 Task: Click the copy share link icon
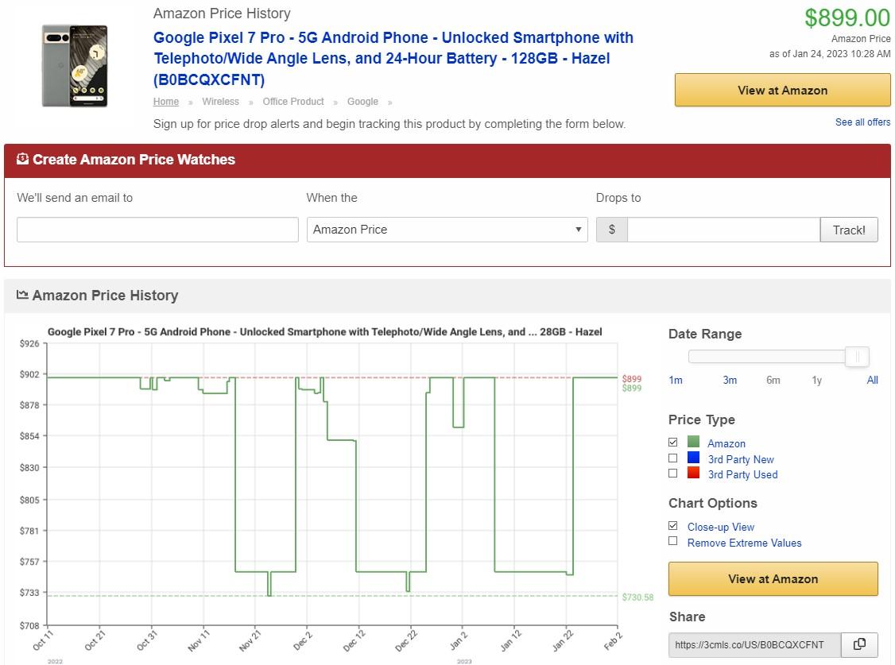pyautogui.click(x=859, y=644)
